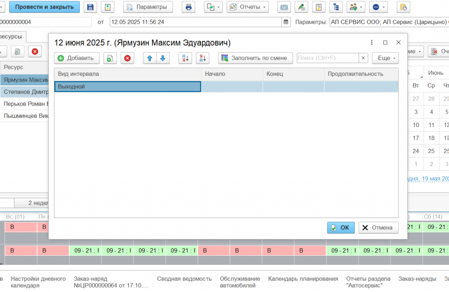Open the calendar picker beside the date field
449x292 pixels.
(286, 22)
